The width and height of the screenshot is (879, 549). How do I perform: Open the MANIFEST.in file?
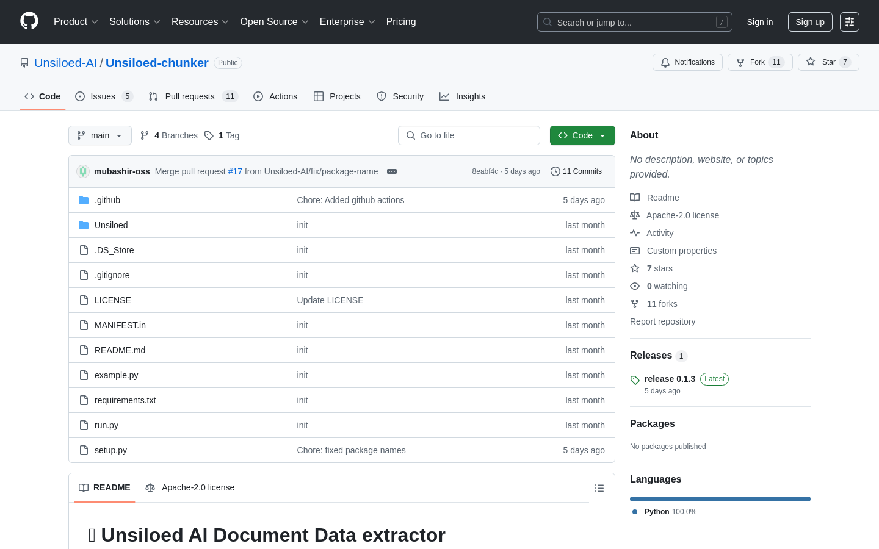pyautogui.click(x=120, y=325)
